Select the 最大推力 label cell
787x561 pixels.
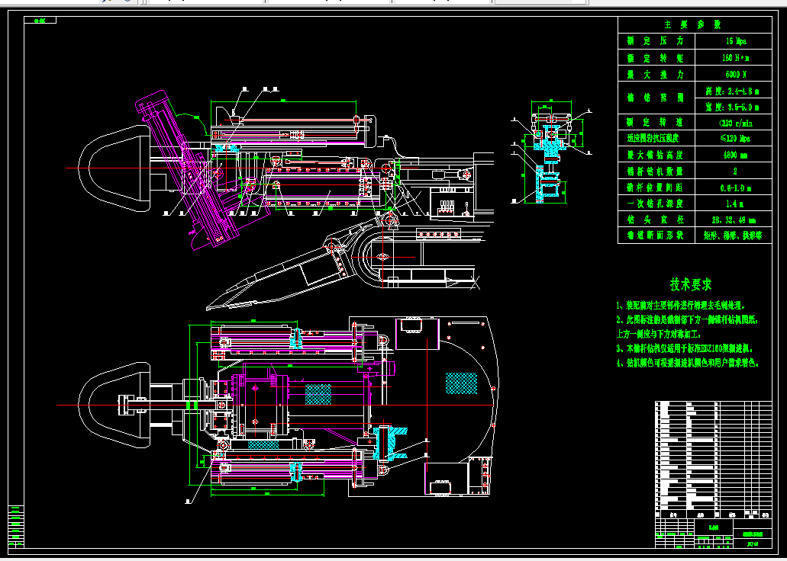click(656, 74)
